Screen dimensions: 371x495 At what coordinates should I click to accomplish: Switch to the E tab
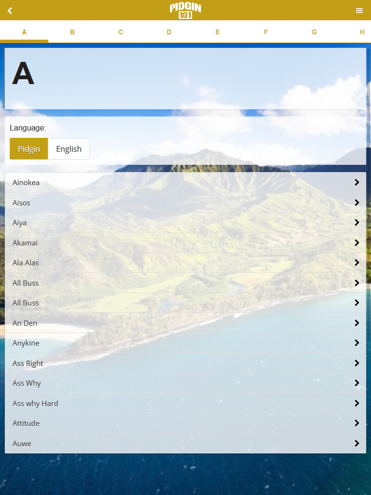tap(217, 32)
